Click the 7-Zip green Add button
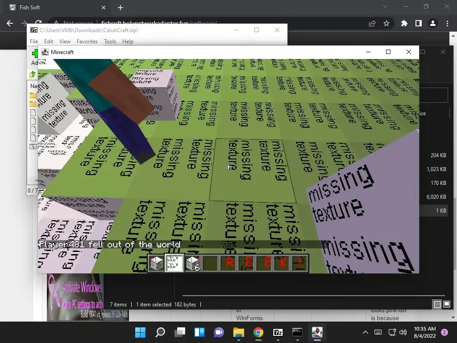 pyautogui.click(x=35, y=54)
